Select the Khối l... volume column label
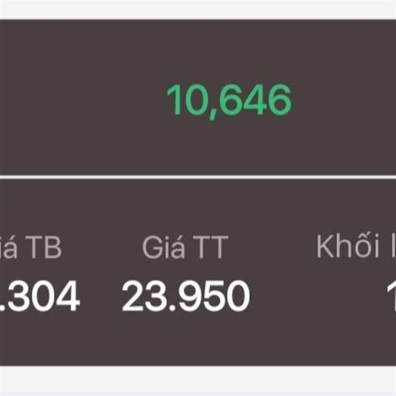Image resolution: width=396 pixels, height=396 pixels. tap(356, 246)
